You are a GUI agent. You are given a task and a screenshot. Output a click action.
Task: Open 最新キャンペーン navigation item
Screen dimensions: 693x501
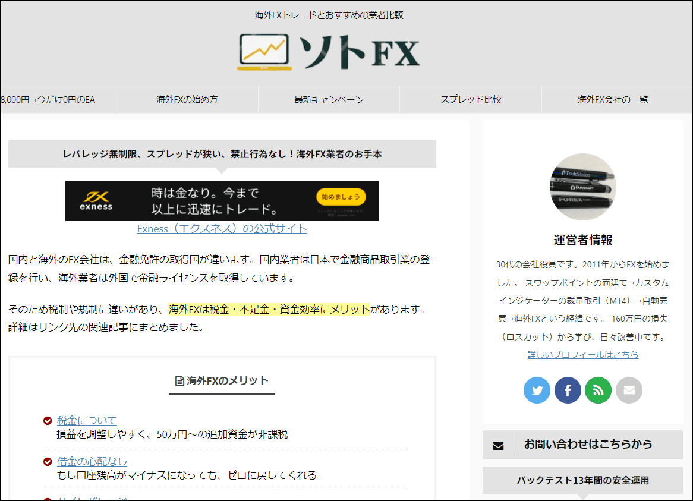[329, 100]
